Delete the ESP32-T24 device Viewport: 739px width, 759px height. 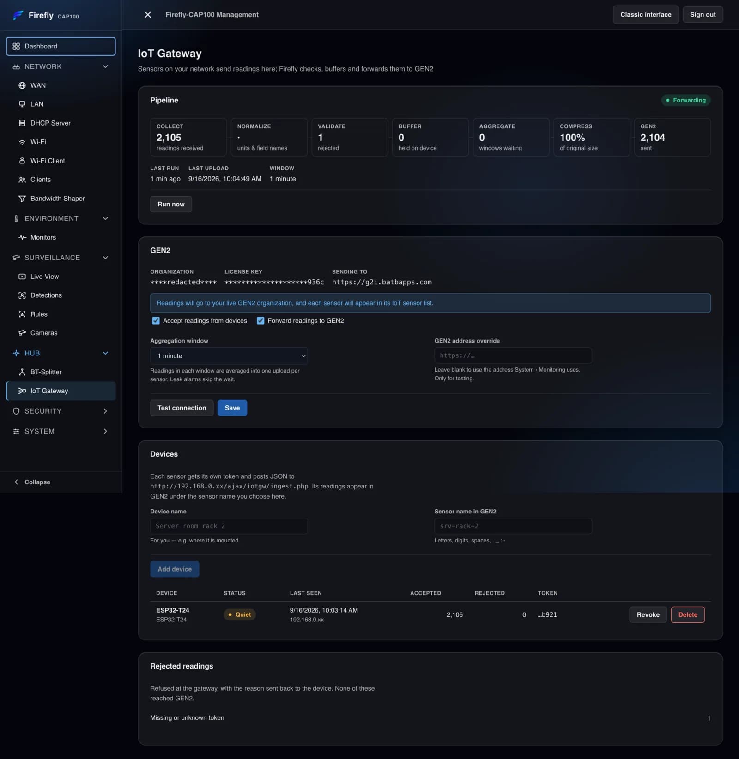click(x=688, y=614)
